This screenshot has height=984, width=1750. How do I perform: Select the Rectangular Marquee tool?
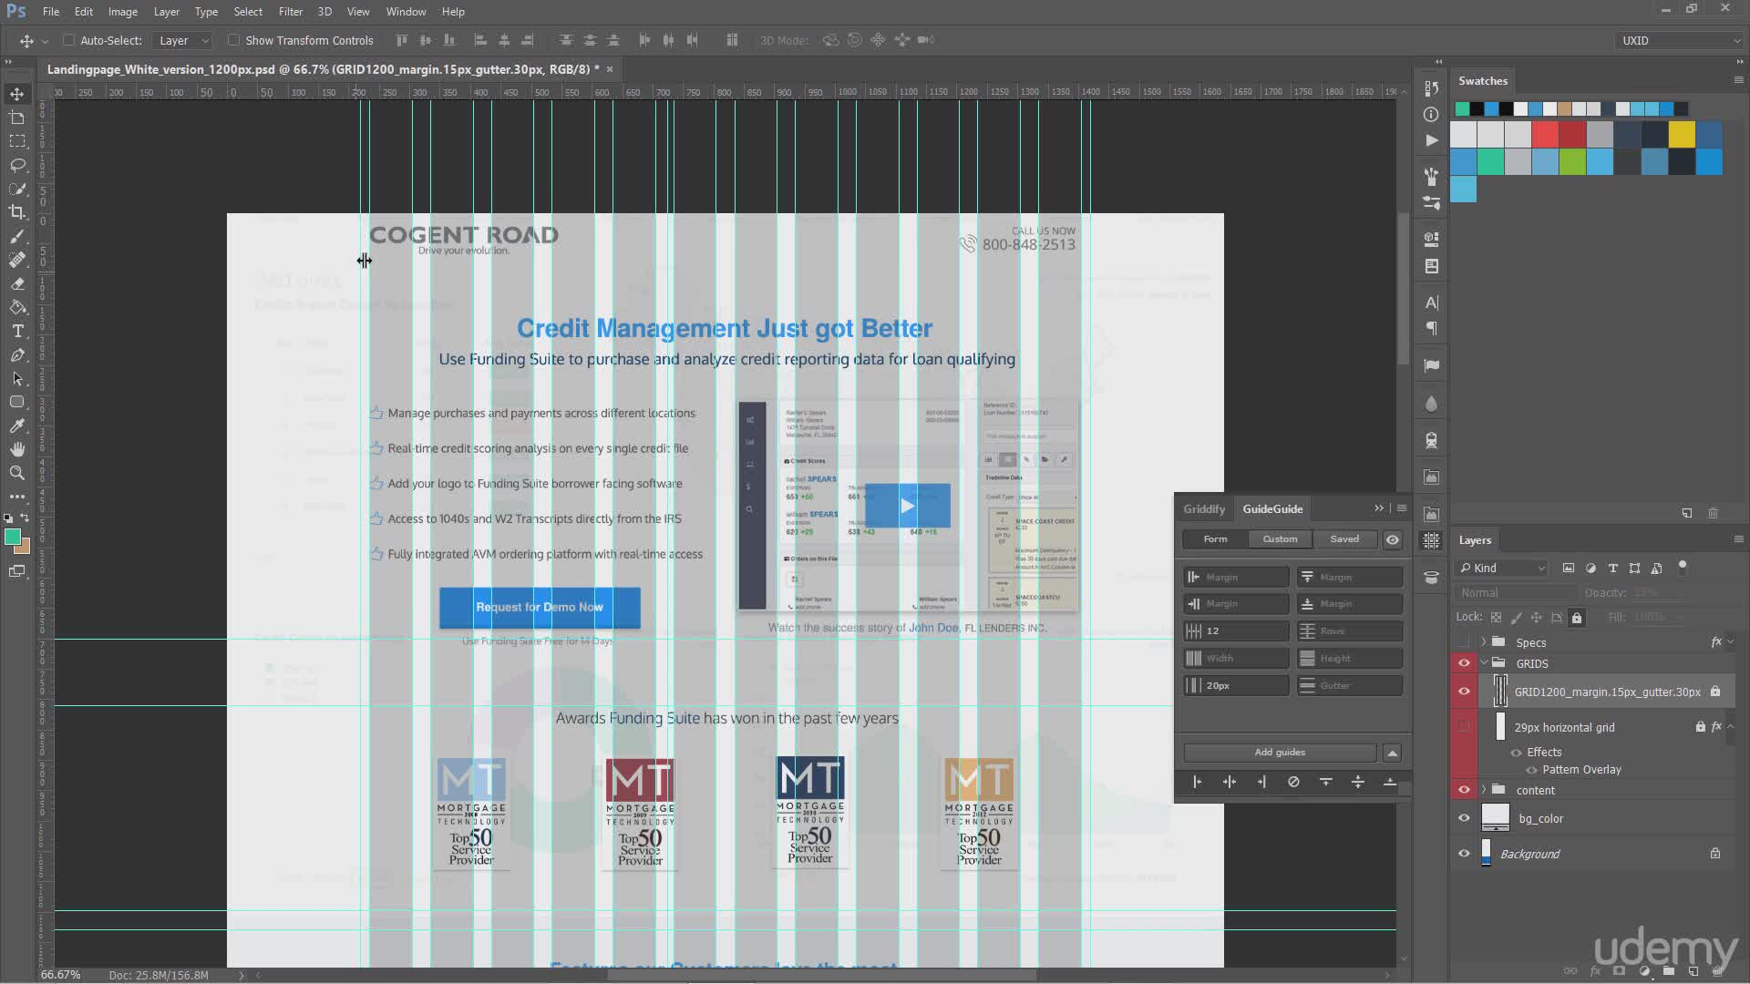click(17, 141)
